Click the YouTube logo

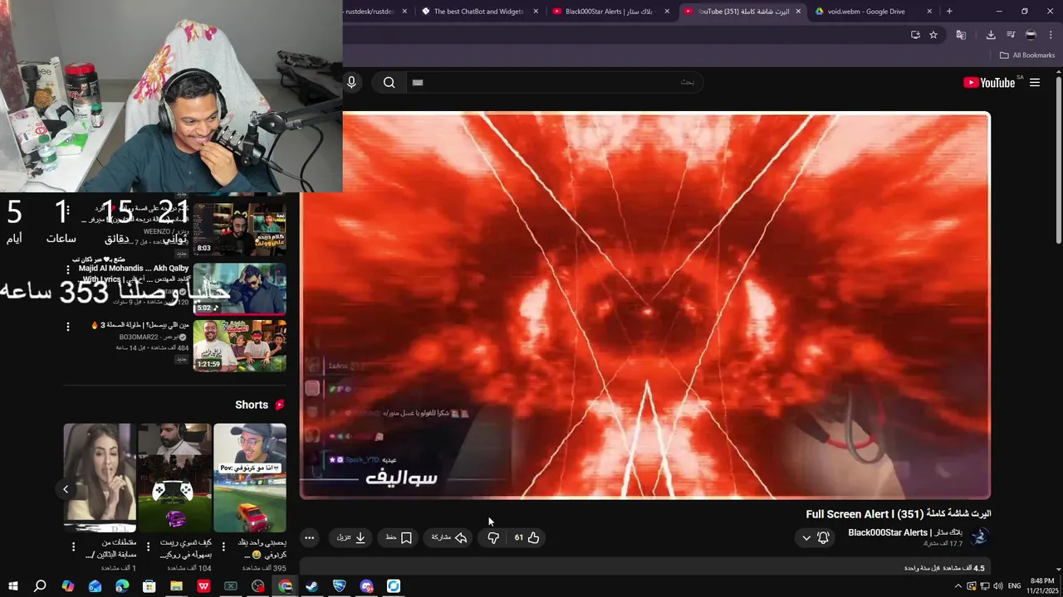point(989,82)
